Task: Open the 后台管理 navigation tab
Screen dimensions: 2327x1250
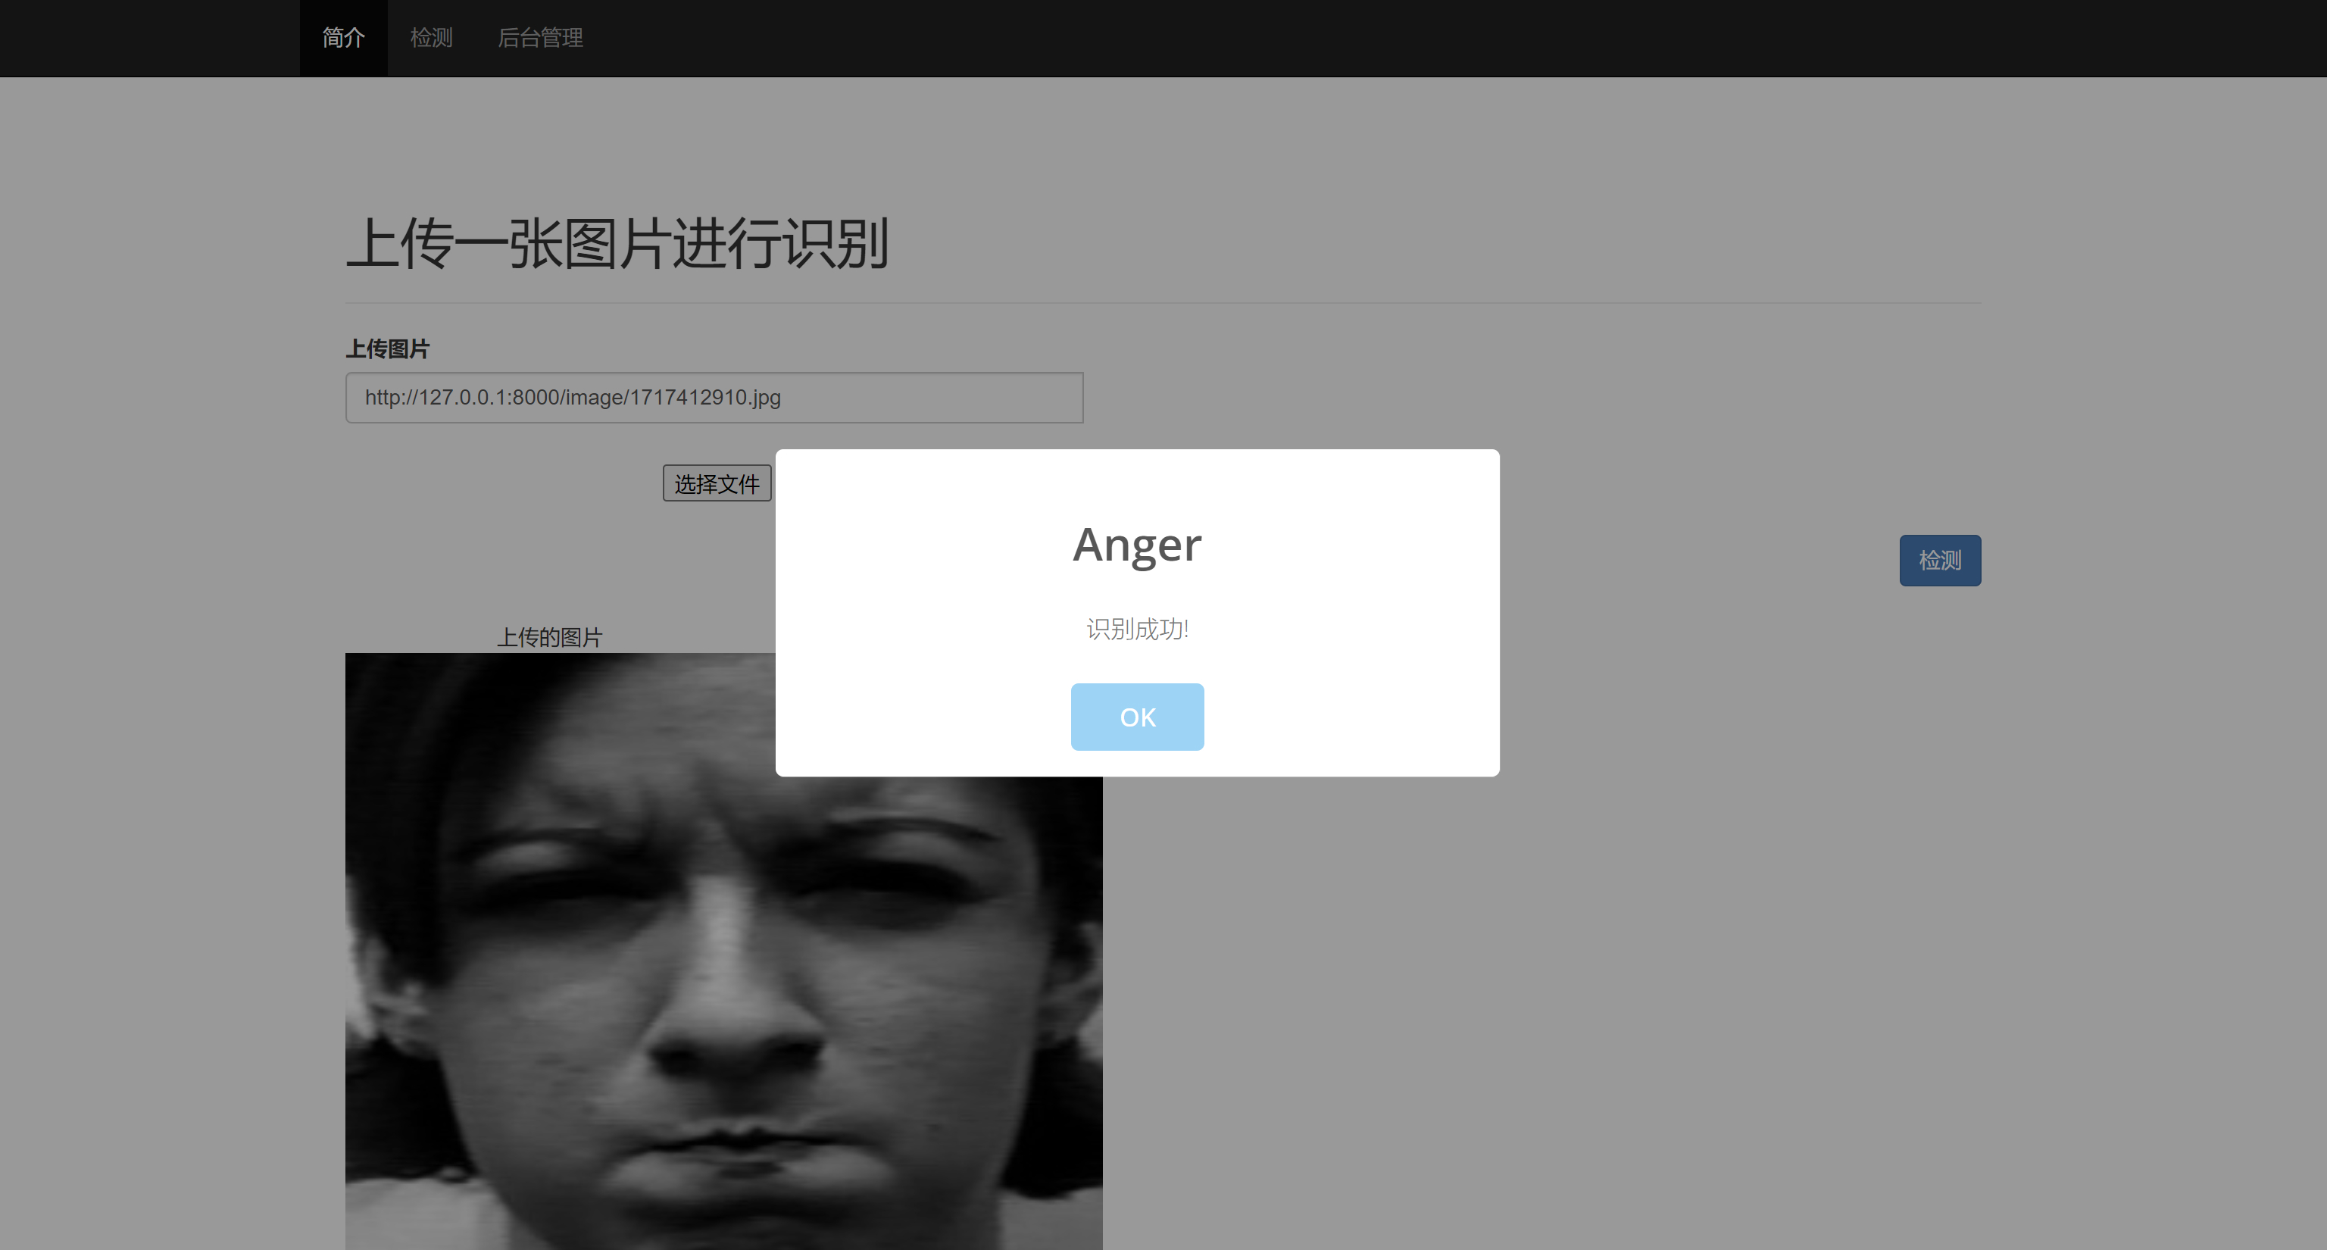Action: coord(540,38)
